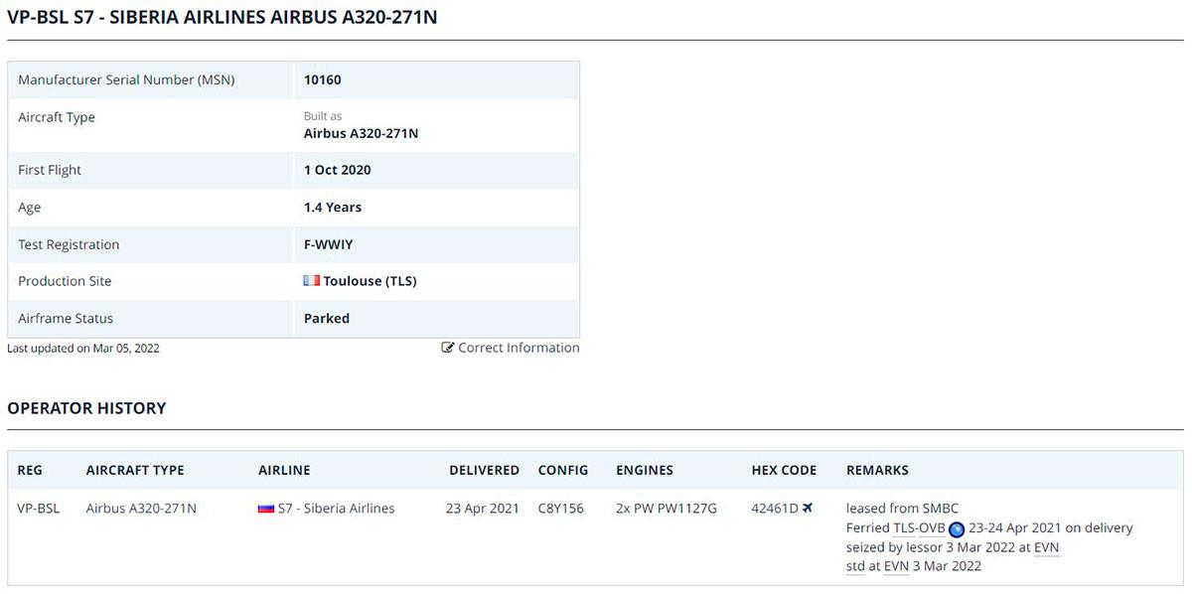The width and height of the screenshot is (1192, 594).
Task: Click the 2x PW PW1127G engines value
Action: tap(667, 509)
